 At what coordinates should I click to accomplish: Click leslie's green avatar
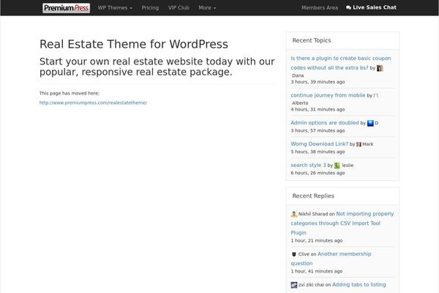pyautogui.click(x=337, y=166)
